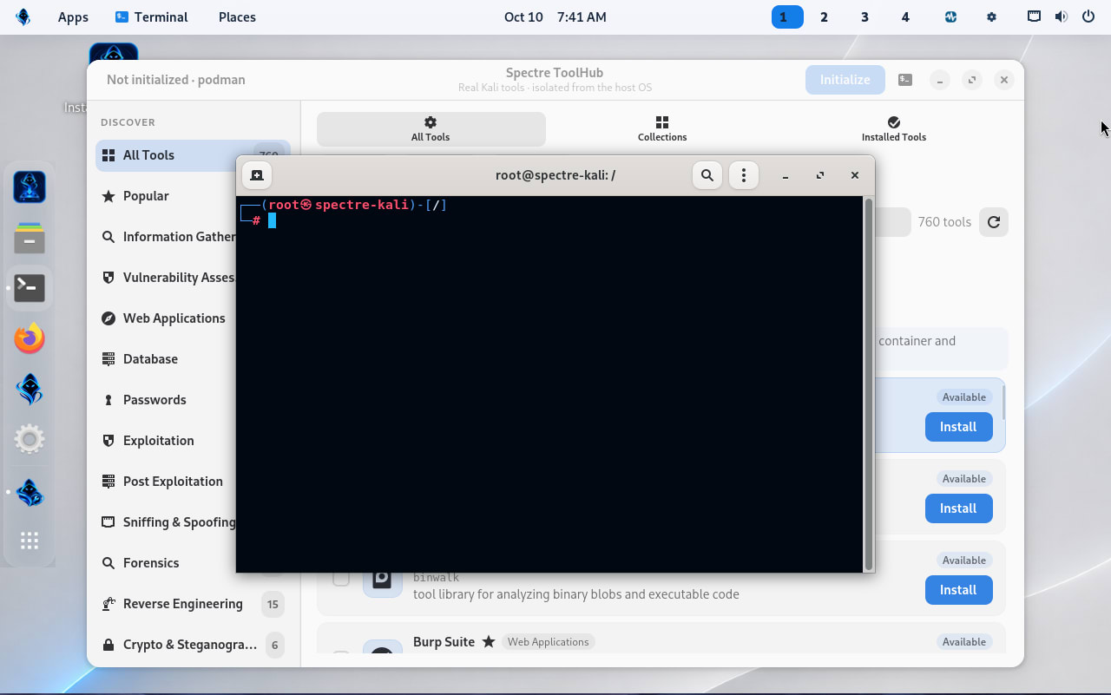Viewport: 1111px width, 695px height.
Task: Select the Terminal icon in the dock
Action: coord(30,287)
